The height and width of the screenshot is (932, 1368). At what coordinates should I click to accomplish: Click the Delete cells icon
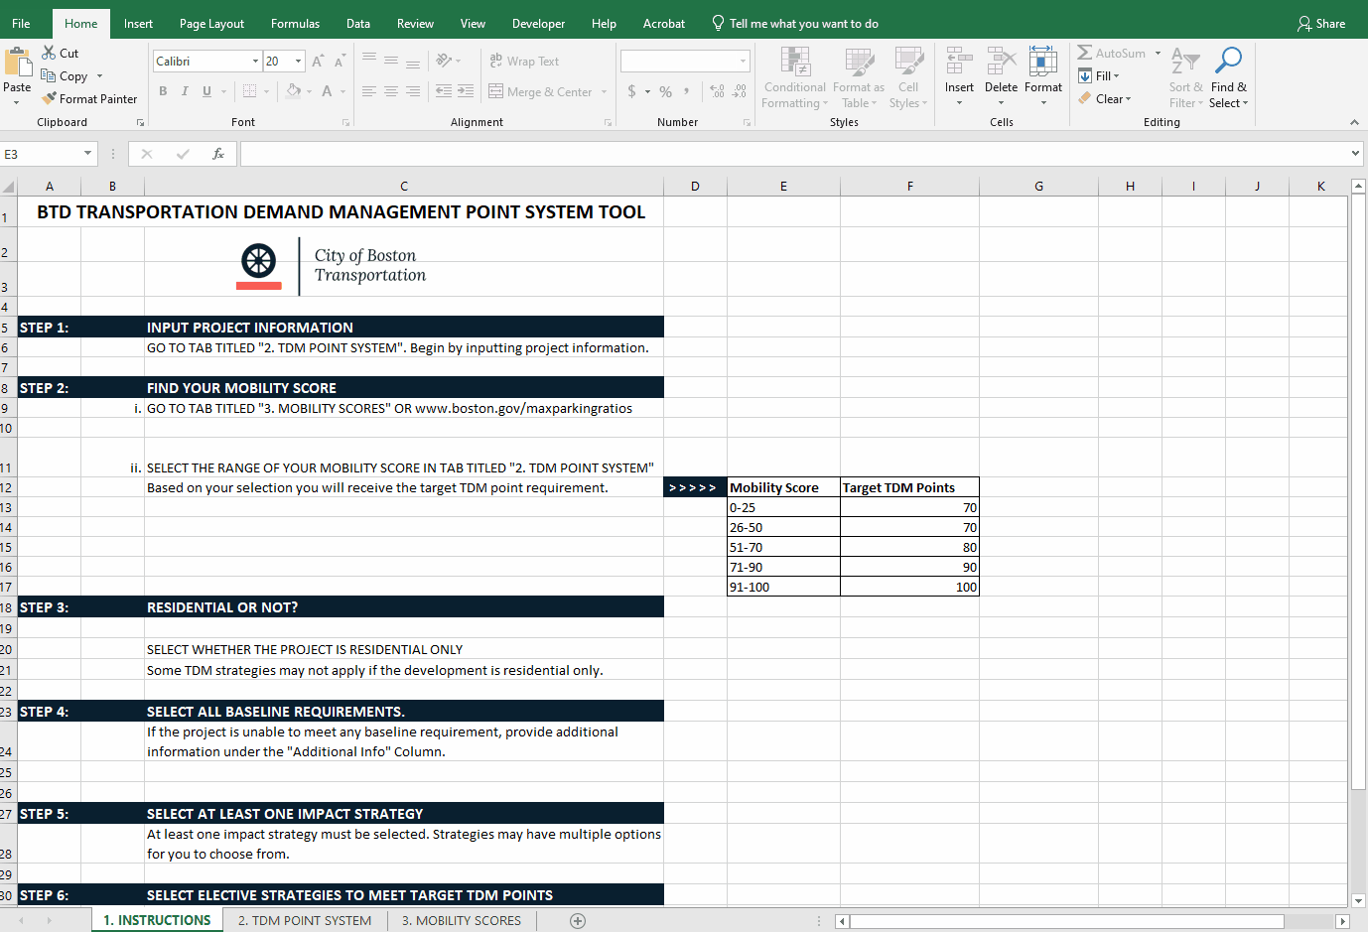pos(1001,62)
